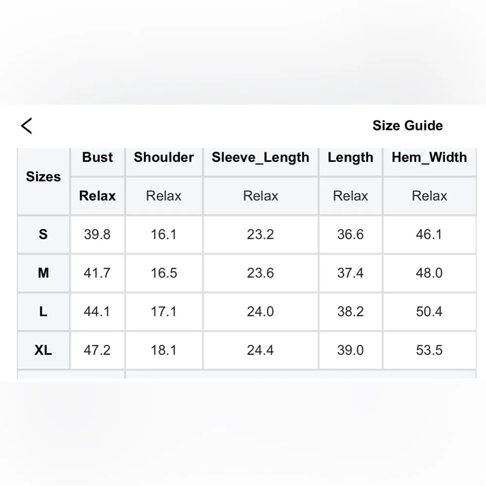Pick the XL size row label
The image size is (486, 486).
[x=43, y=350]
